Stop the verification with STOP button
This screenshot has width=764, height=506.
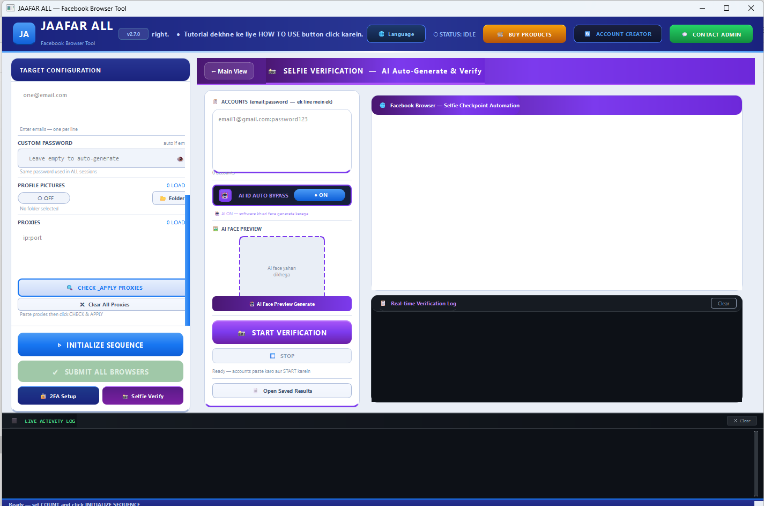pos(282,356)
